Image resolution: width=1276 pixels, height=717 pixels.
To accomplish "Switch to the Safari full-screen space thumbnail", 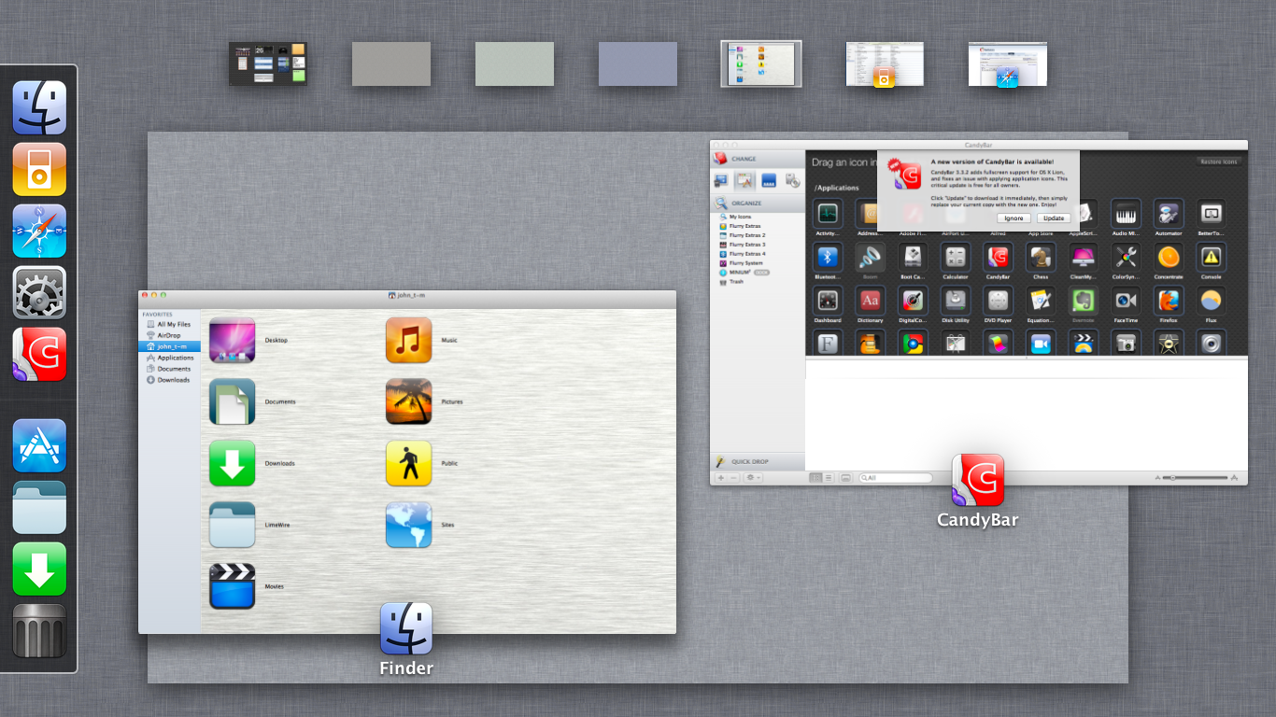I will 1007,63.
